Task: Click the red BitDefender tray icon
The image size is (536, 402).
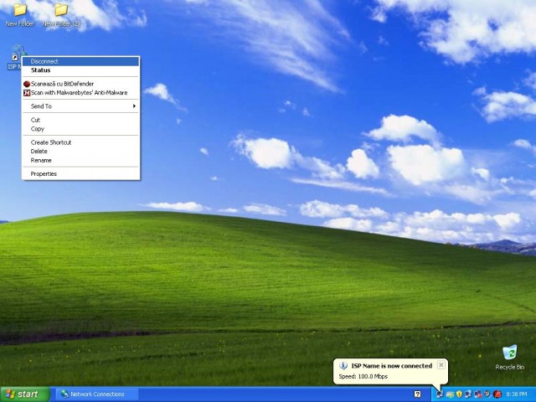Action: (497, 394)
